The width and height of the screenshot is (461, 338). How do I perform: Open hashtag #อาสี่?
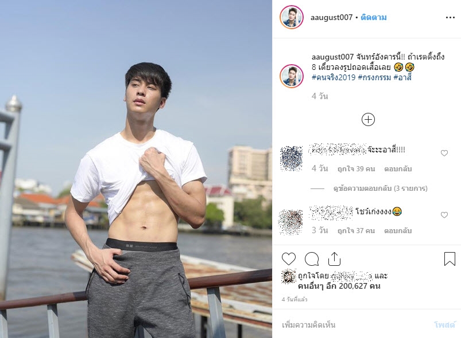pos(402,77)
